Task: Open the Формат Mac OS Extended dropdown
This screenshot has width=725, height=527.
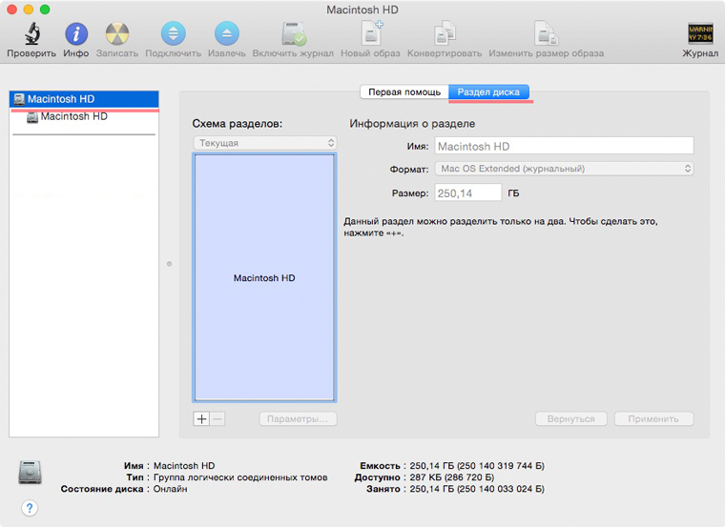Action: [x=564, y=169]
